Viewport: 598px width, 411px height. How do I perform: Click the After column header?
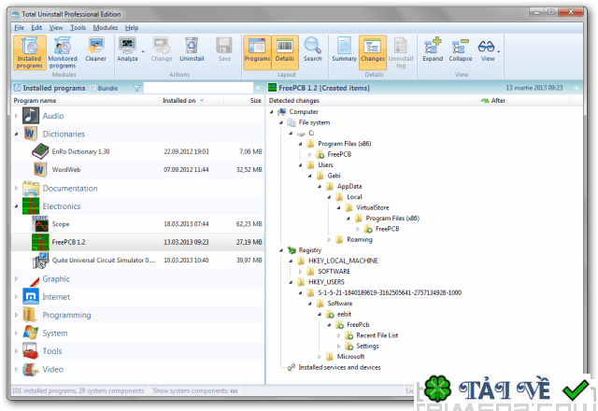(x=523, y=101)
